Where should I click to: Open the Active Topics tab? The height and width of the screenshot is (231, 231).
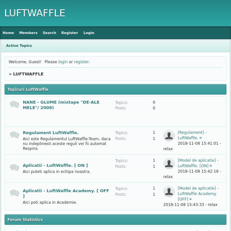[x=19, y=46]
